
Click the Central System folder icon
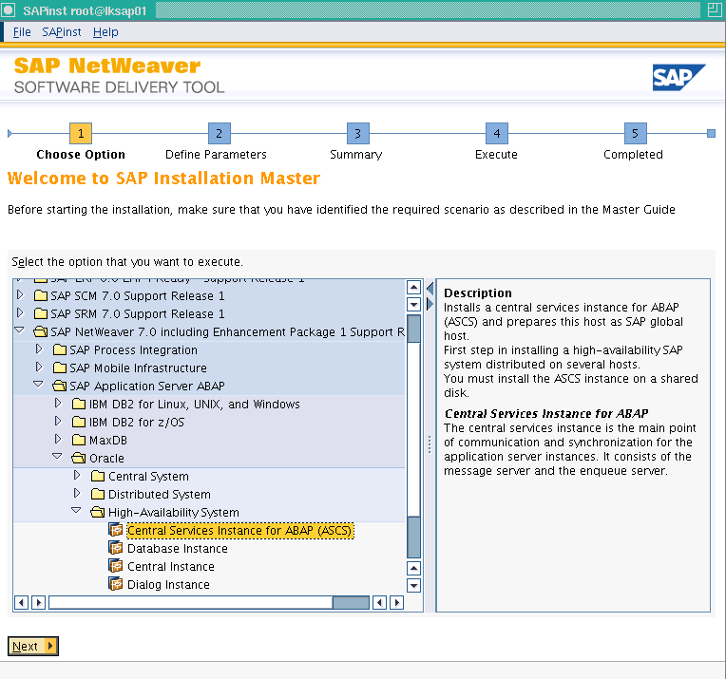(x=98, y=476)
